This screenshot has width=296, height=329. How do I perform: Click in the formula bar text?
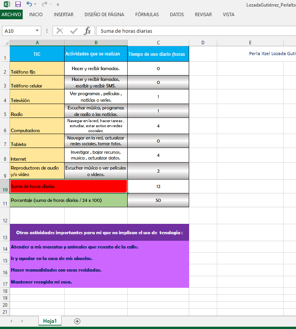point(196,31)
